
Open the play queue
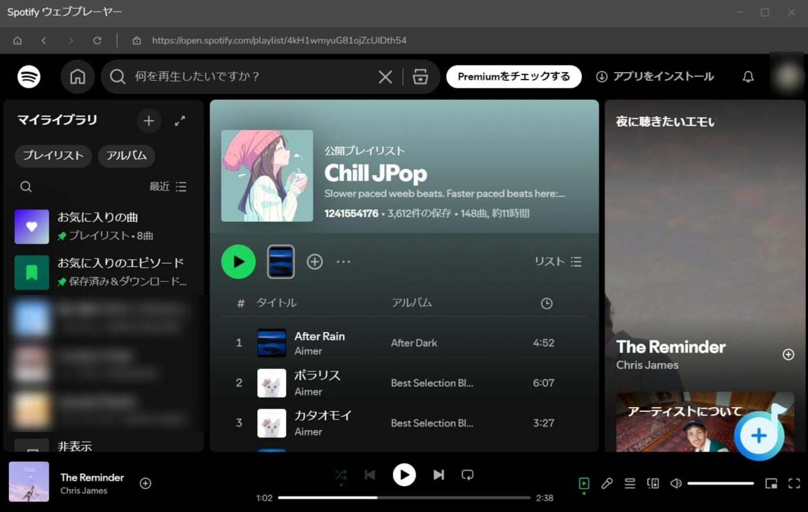[x=630, y=483]
